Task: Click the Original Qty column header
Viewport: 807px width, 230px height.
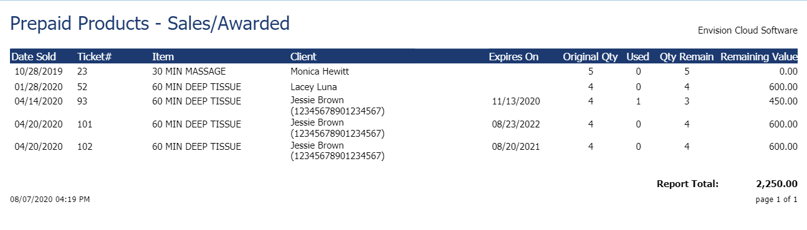Action: click(x=590, y=57)
